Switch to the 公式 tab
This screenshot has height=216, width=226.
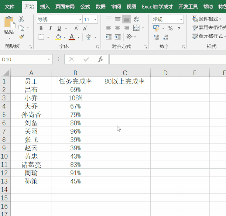tap(85, 7)
